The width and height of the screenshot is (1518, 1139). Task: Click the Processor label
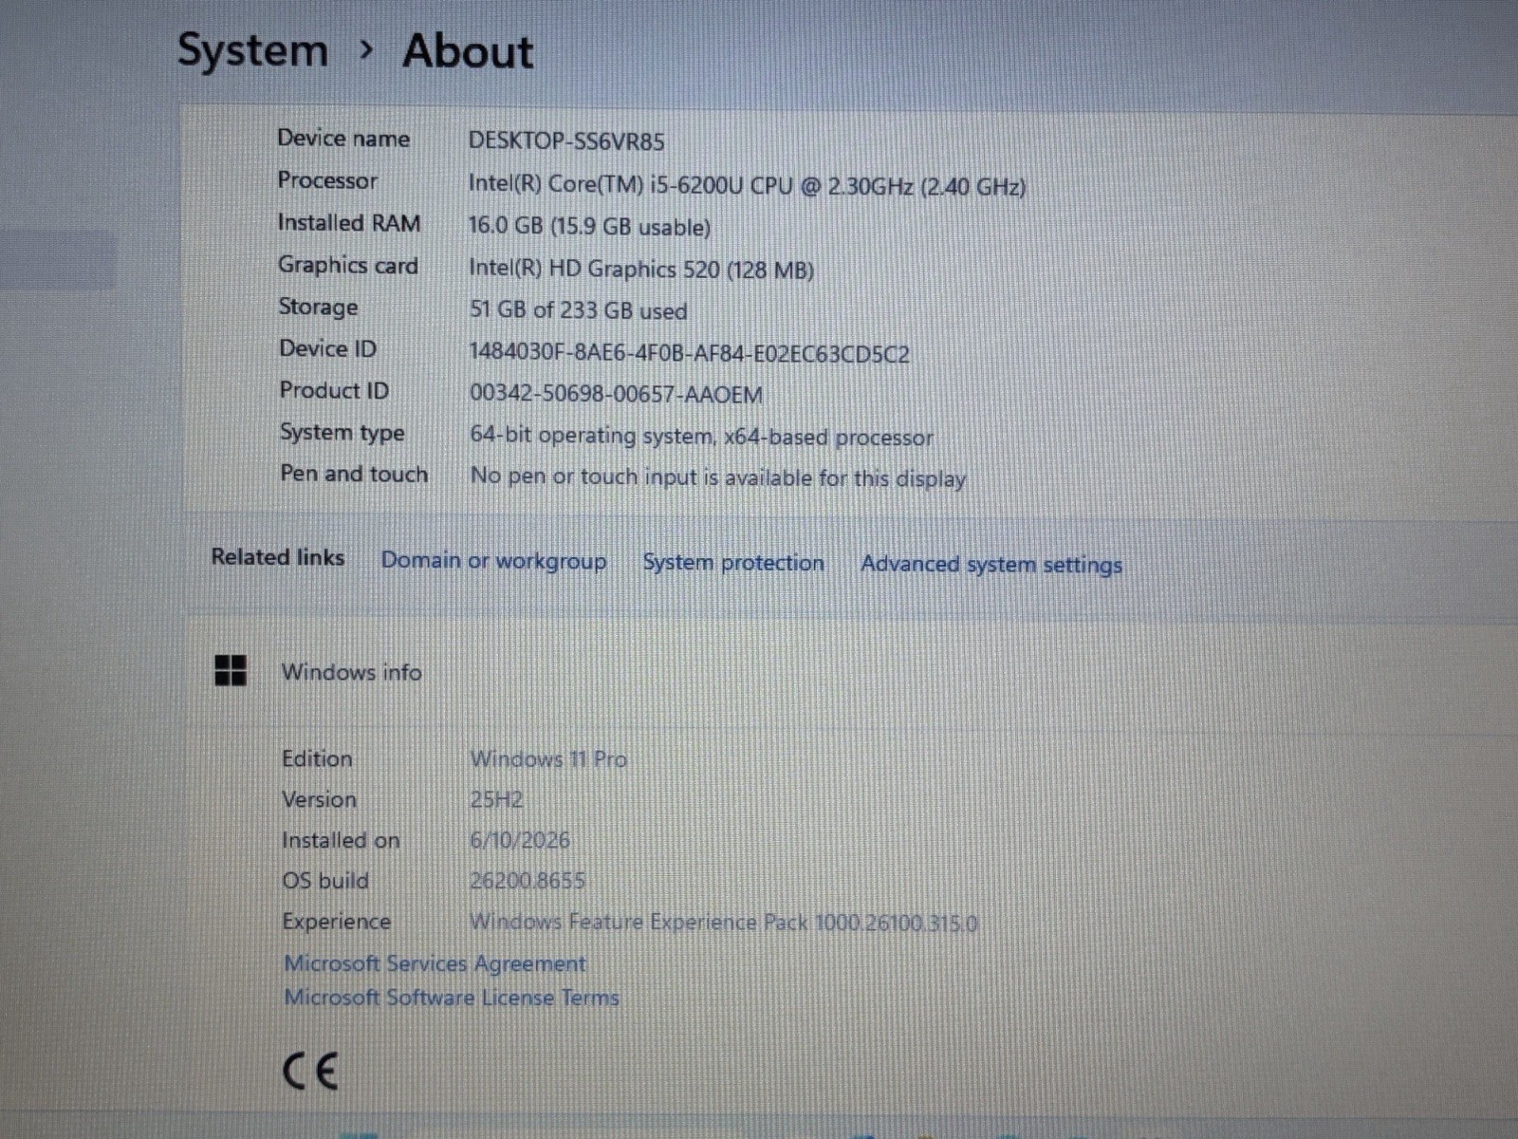(327, 180)
